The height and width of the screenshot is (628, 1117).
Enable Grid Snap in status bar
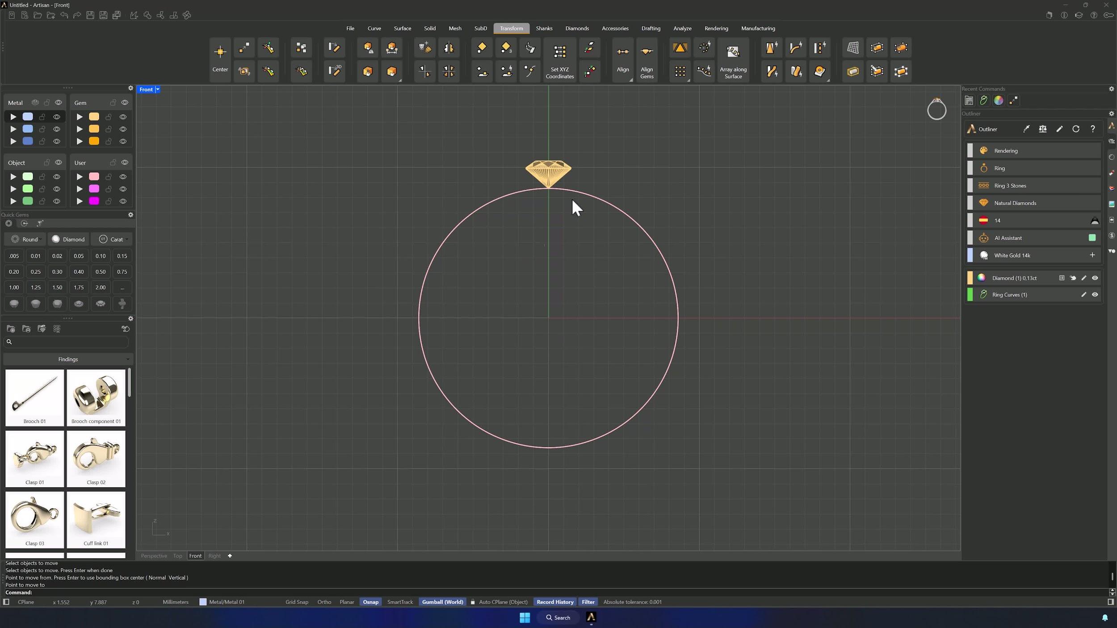(x=297, y=602)
